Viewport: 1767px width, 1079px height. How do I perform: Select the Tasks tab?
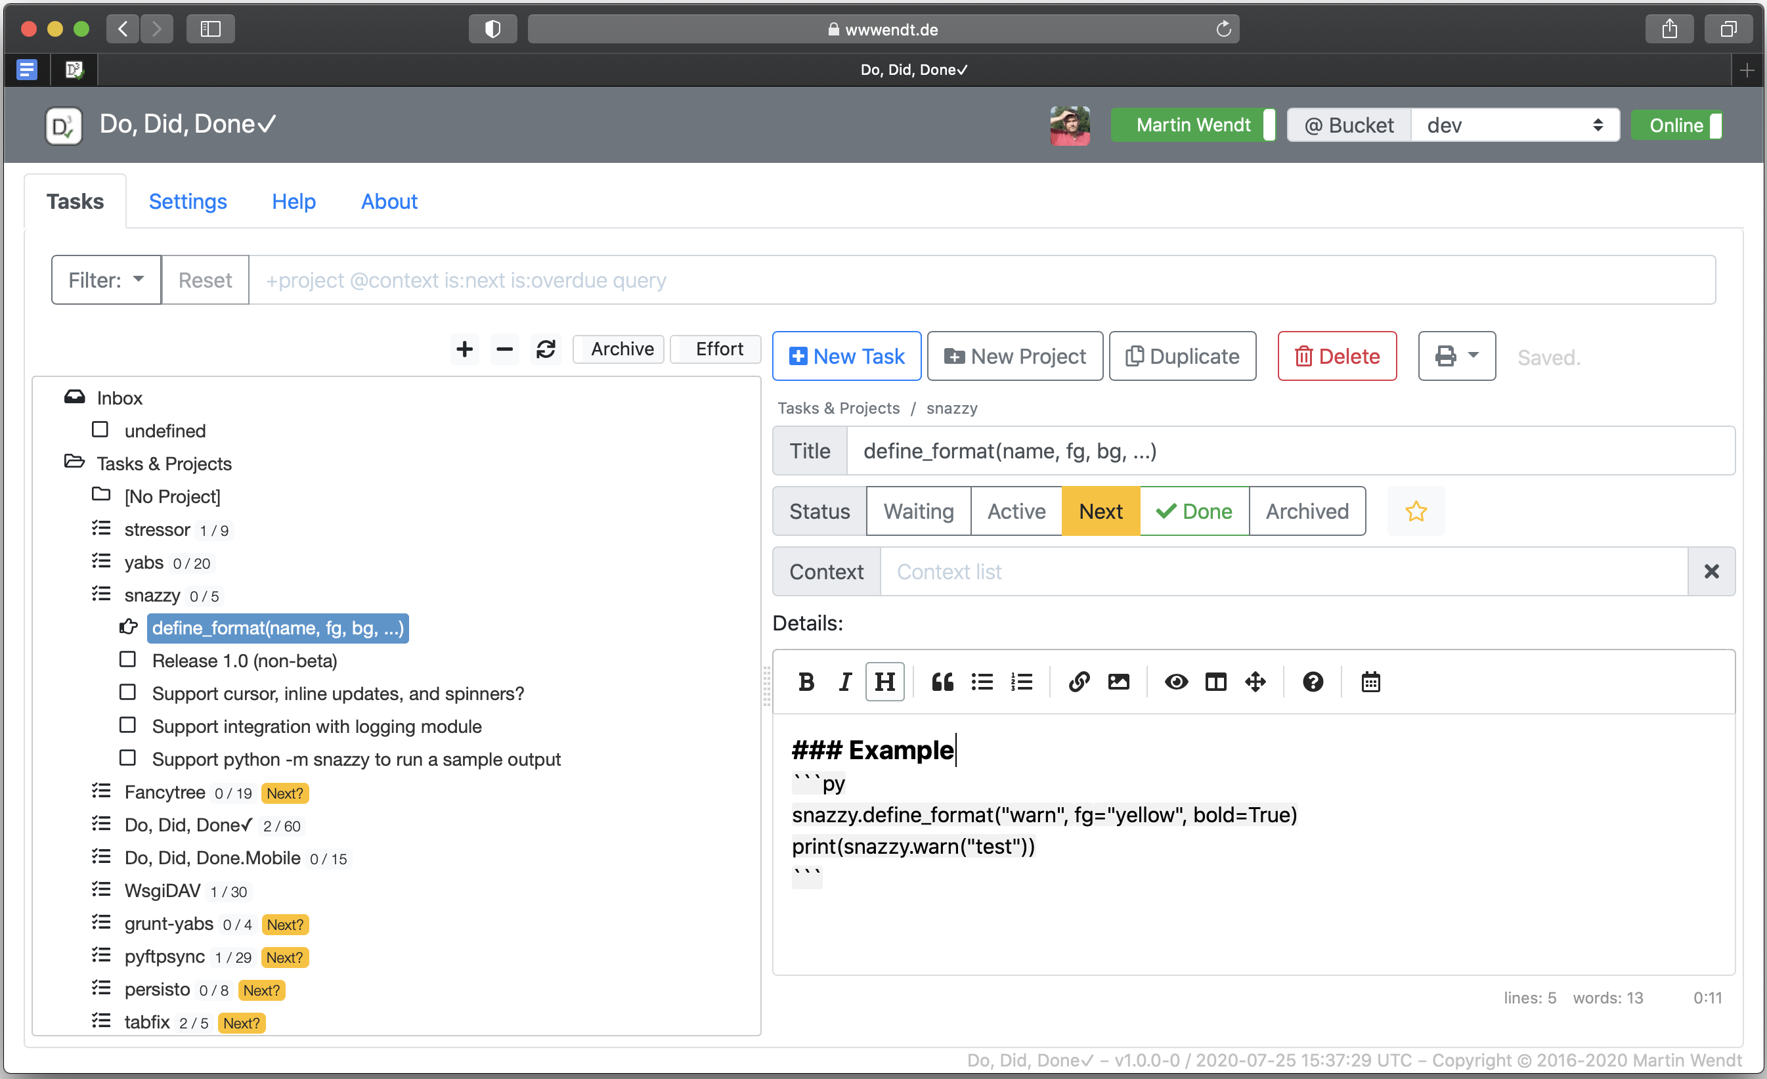point(76,202)
